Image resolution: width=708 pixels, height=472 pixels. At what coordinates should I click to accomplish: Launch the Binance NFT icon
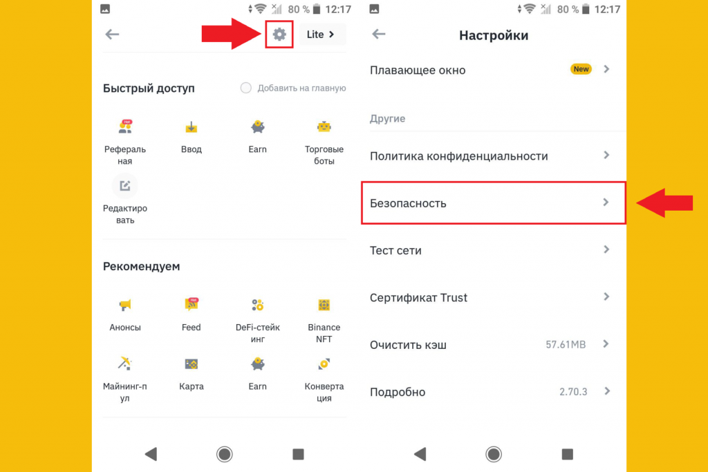[324, 305]
